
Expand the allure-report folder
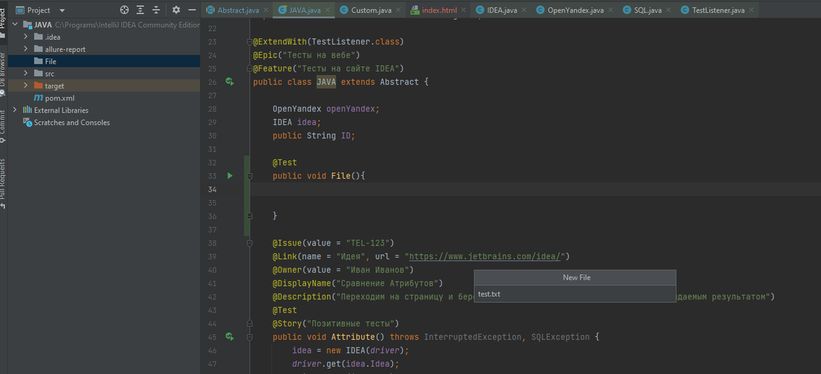[x=26, y=49]
